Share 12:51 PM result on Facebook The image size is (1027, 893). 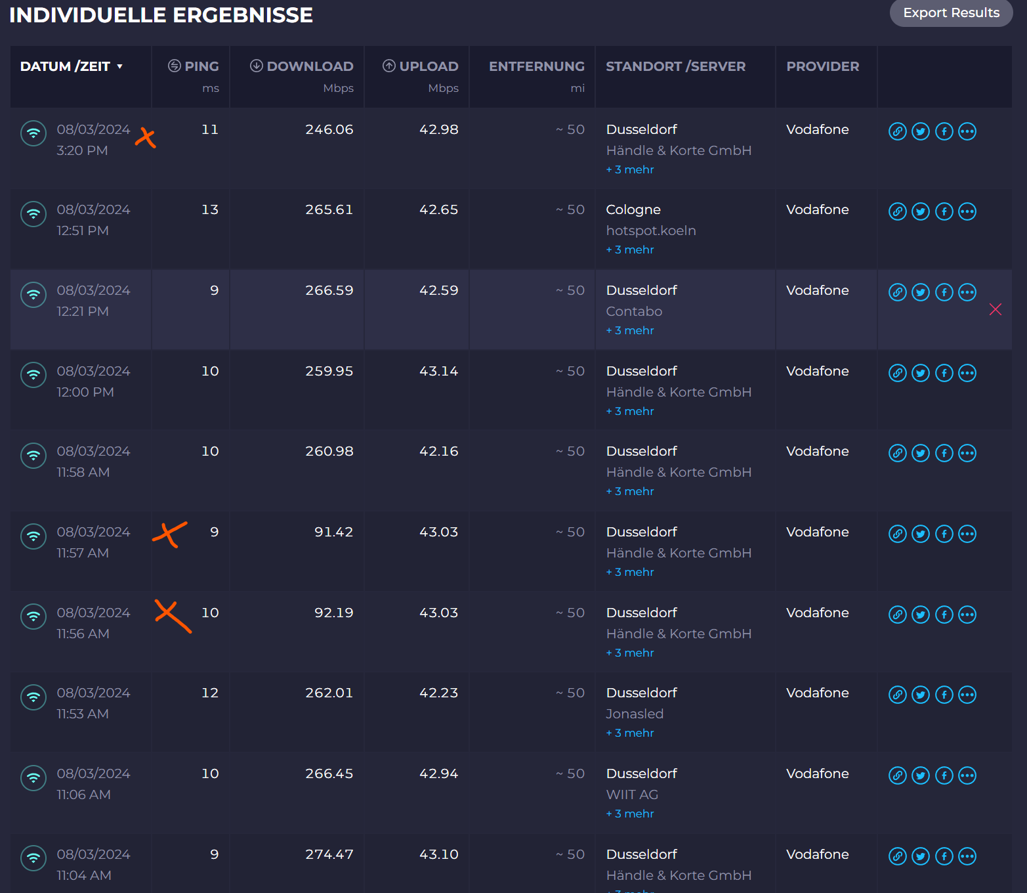click(944, 211)
